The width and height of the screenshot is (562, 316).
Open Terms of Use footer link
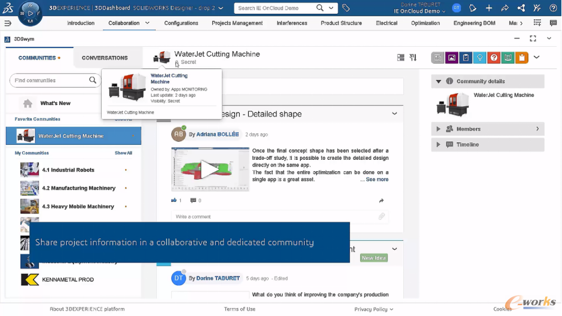click(240, 309)
